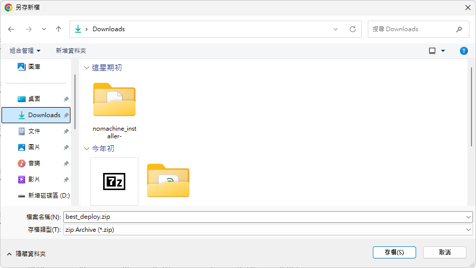Viewport: 476px width, 268px height.
Task: Click the pin icon beside 音樂
Action: (x=66, y=163)
